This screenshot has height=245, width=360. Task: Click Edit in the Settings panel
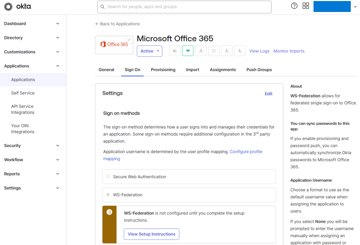click(x=268, y=94)
